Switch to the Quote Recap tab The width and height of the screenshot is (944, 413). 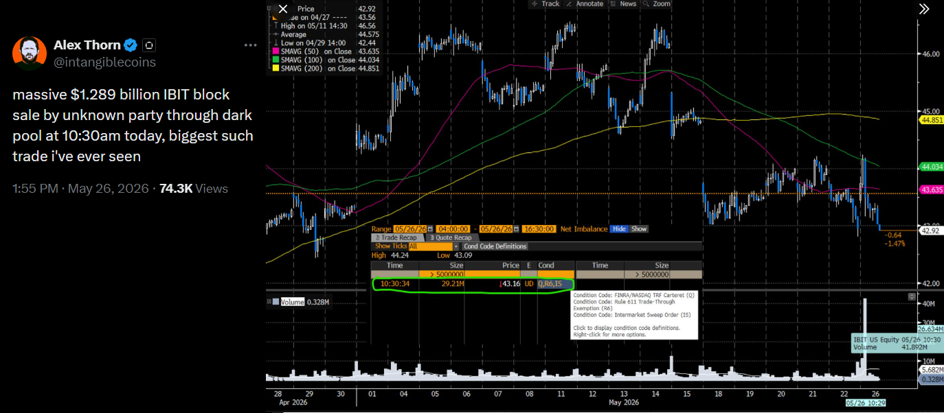(x=451, y=237)
